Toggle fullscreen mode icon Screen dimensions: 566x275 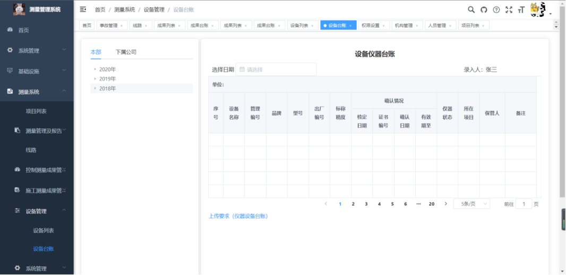coord(509,10)
